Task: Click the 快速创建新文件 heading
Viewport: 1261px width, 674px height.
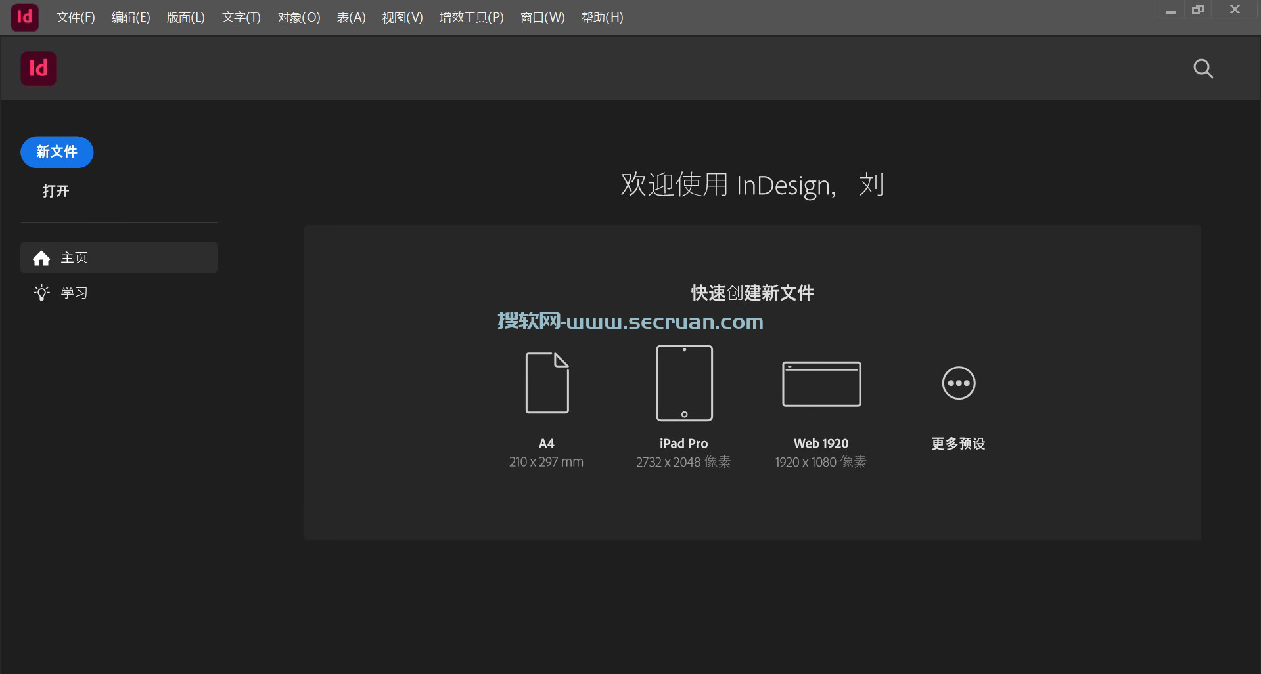Action: coord(753,293)
